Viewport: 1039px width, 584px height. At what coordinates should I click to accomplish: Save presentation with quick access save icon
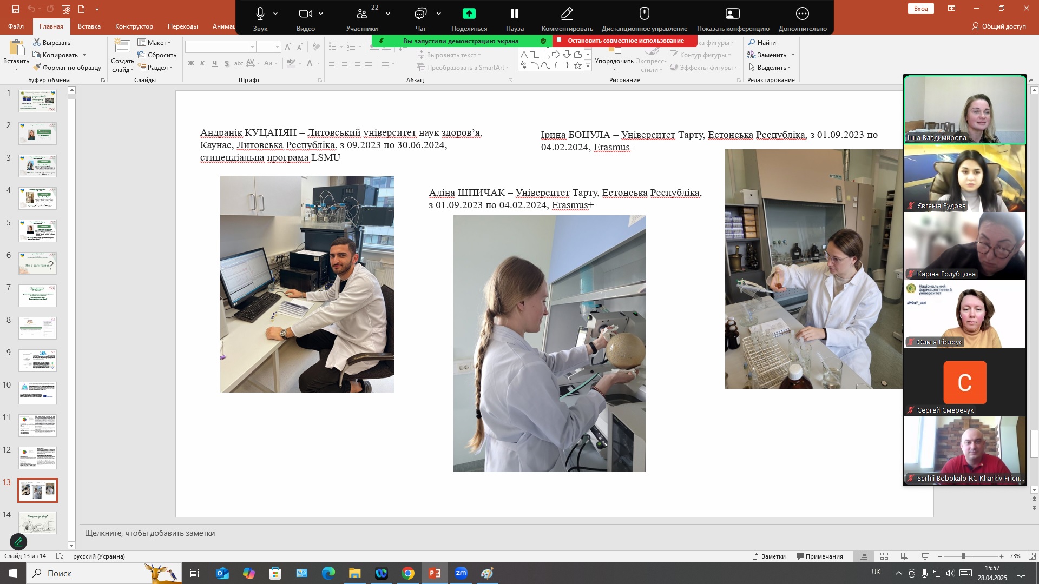[15, 9]
